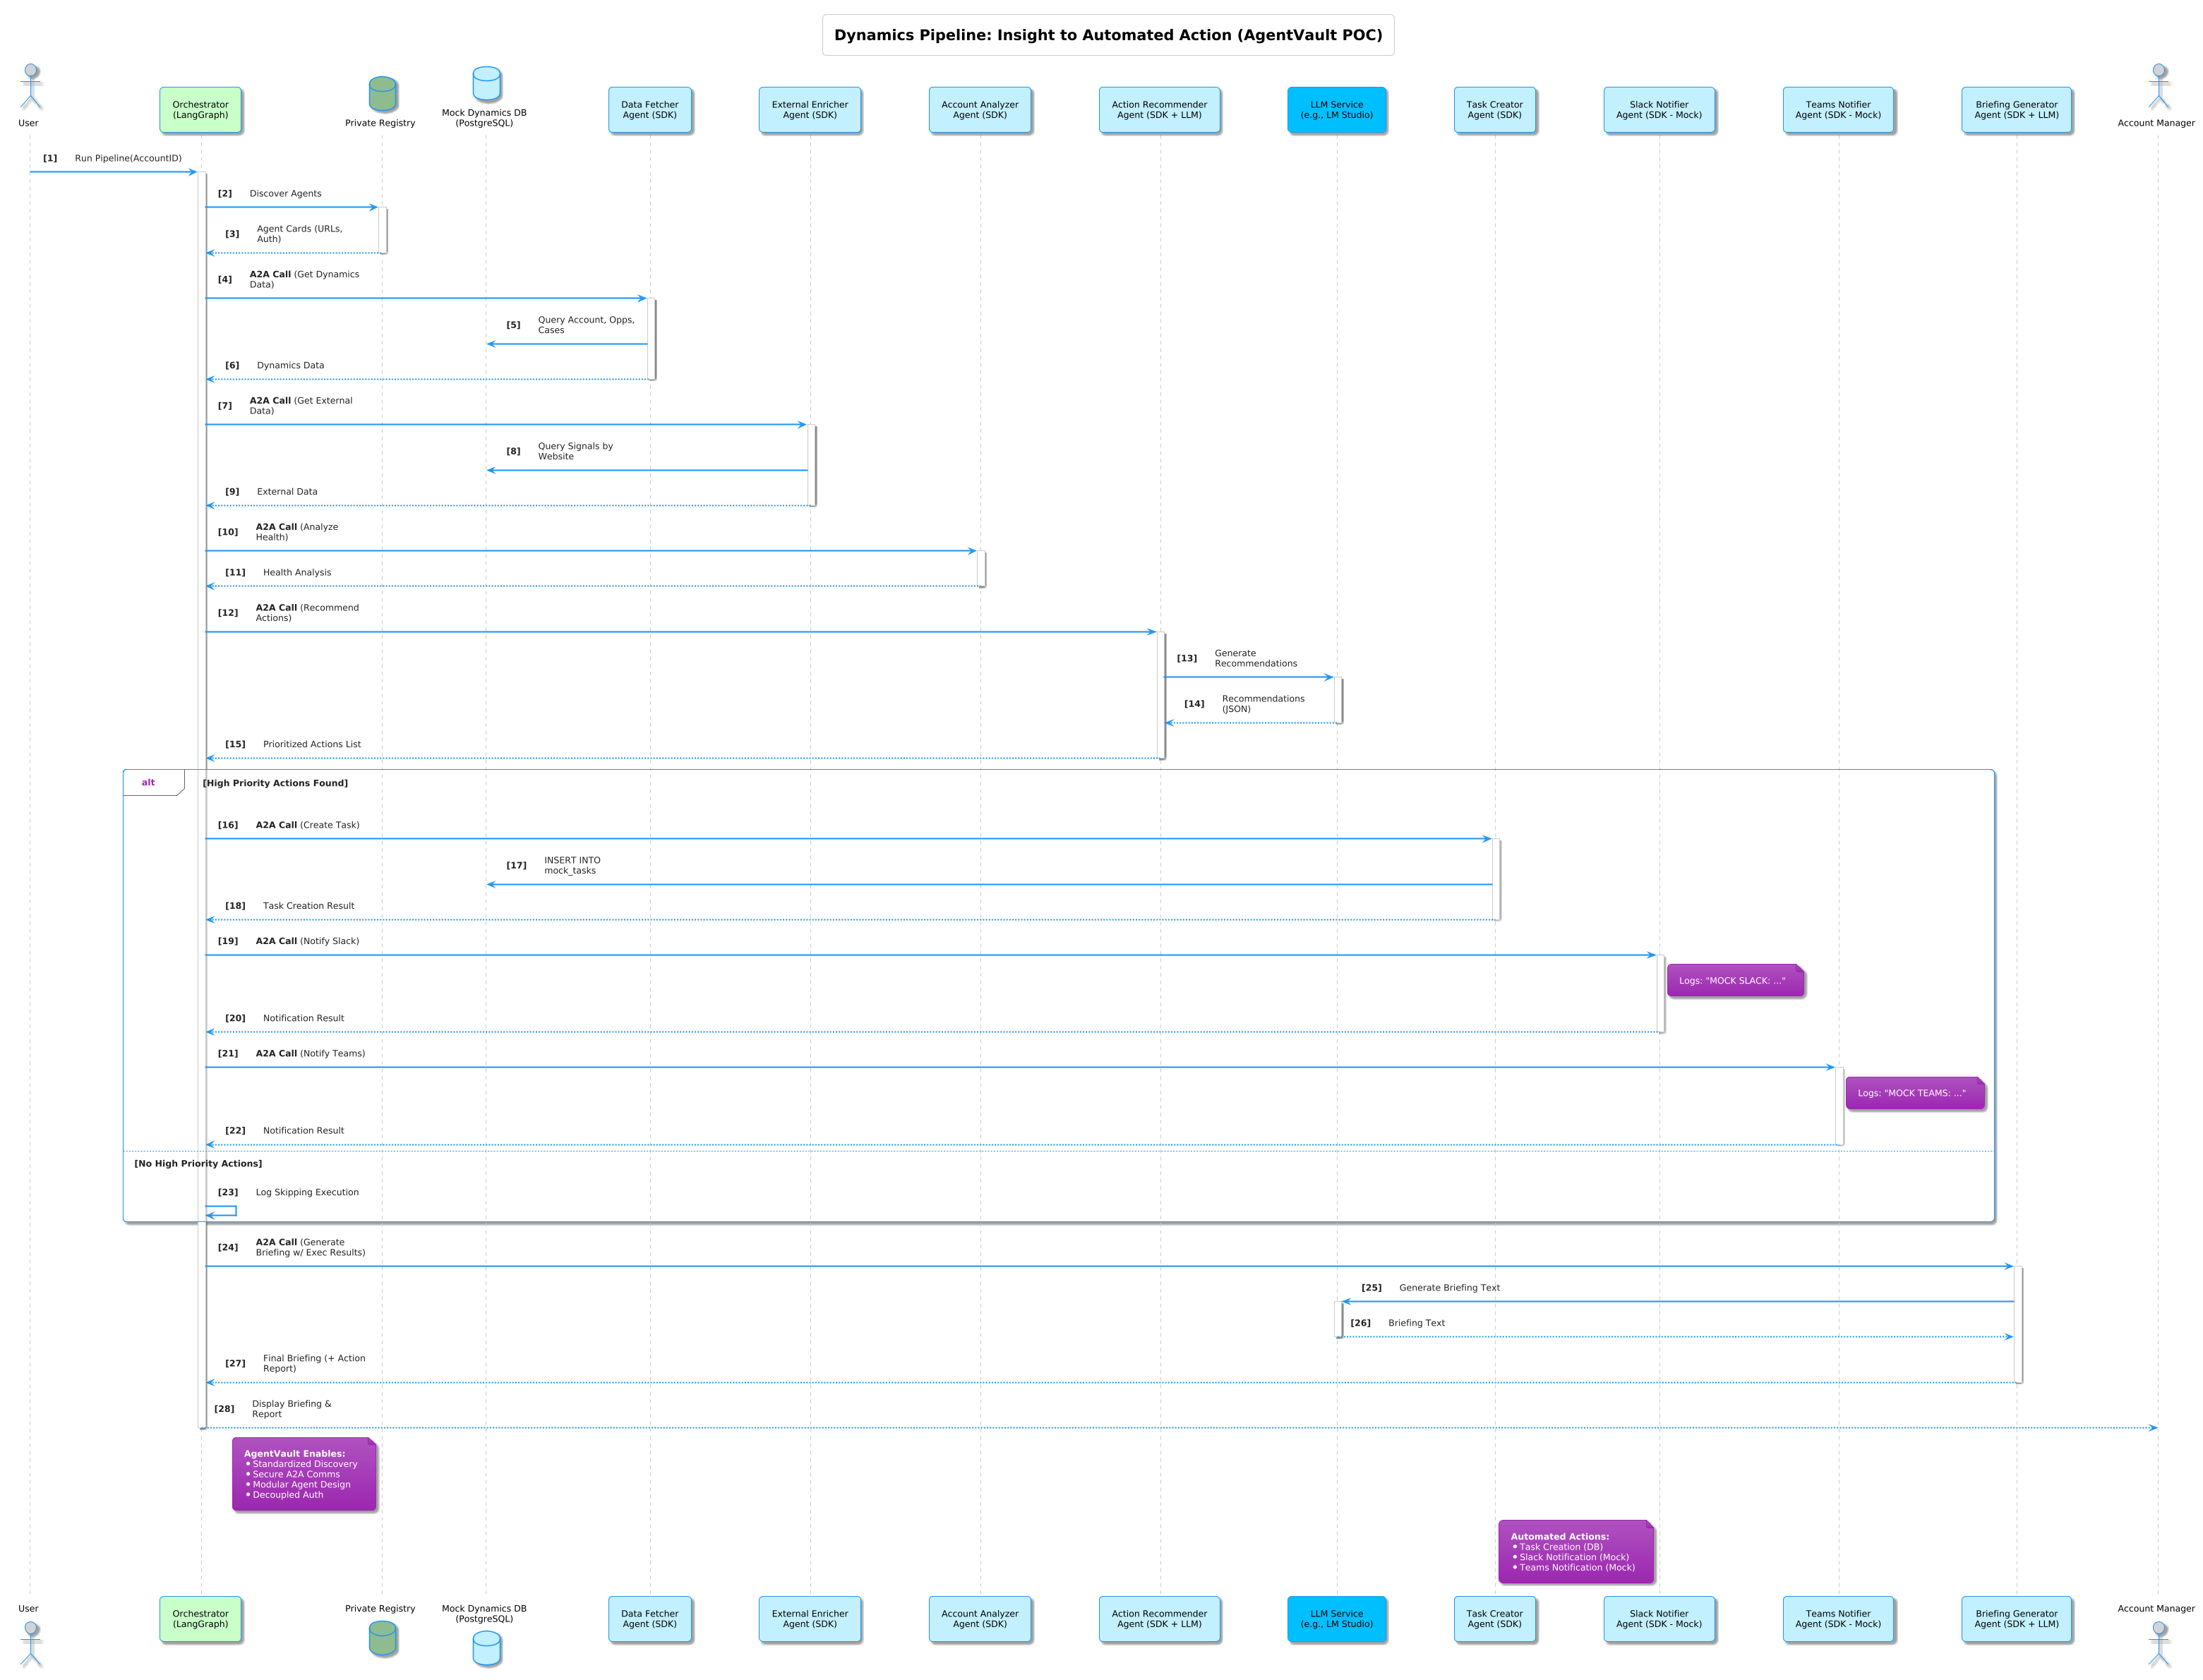Image resolution: width=2203 pixels, height=1680 pixels.
Task: Click the 'Notification Result' label numbered [20]
Action: pyautogui.click(x=303, y=1018)
